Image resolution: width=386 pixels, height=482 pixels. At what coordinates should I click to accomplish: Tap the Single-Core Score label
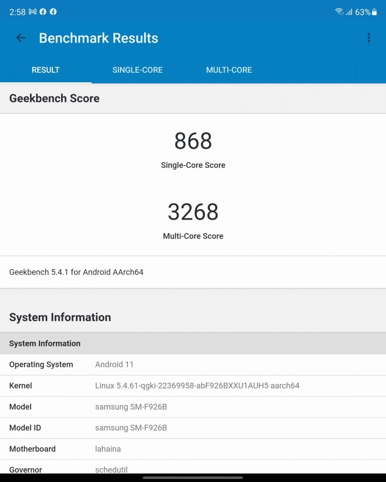tap(193, 165)
